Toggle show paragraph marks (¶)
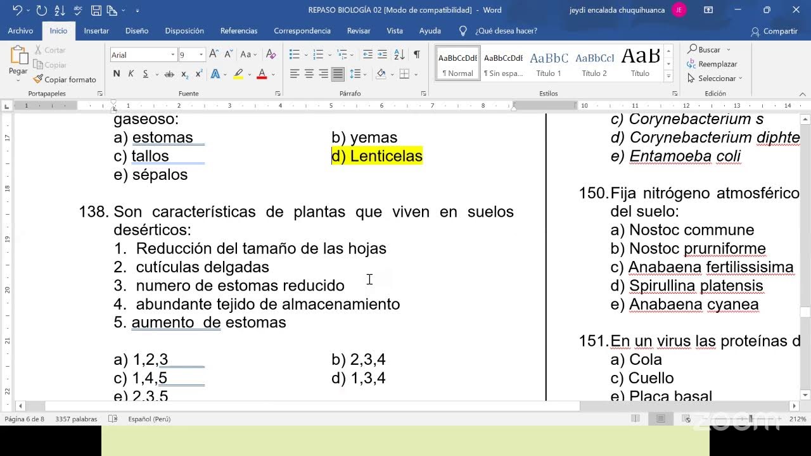Screen dimensions: 811x456 click(x=416, y=54)
